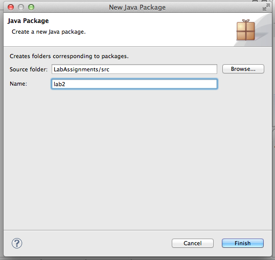Click the "Name:" label
The image size is (275, 260).
(x=18, y=84)
